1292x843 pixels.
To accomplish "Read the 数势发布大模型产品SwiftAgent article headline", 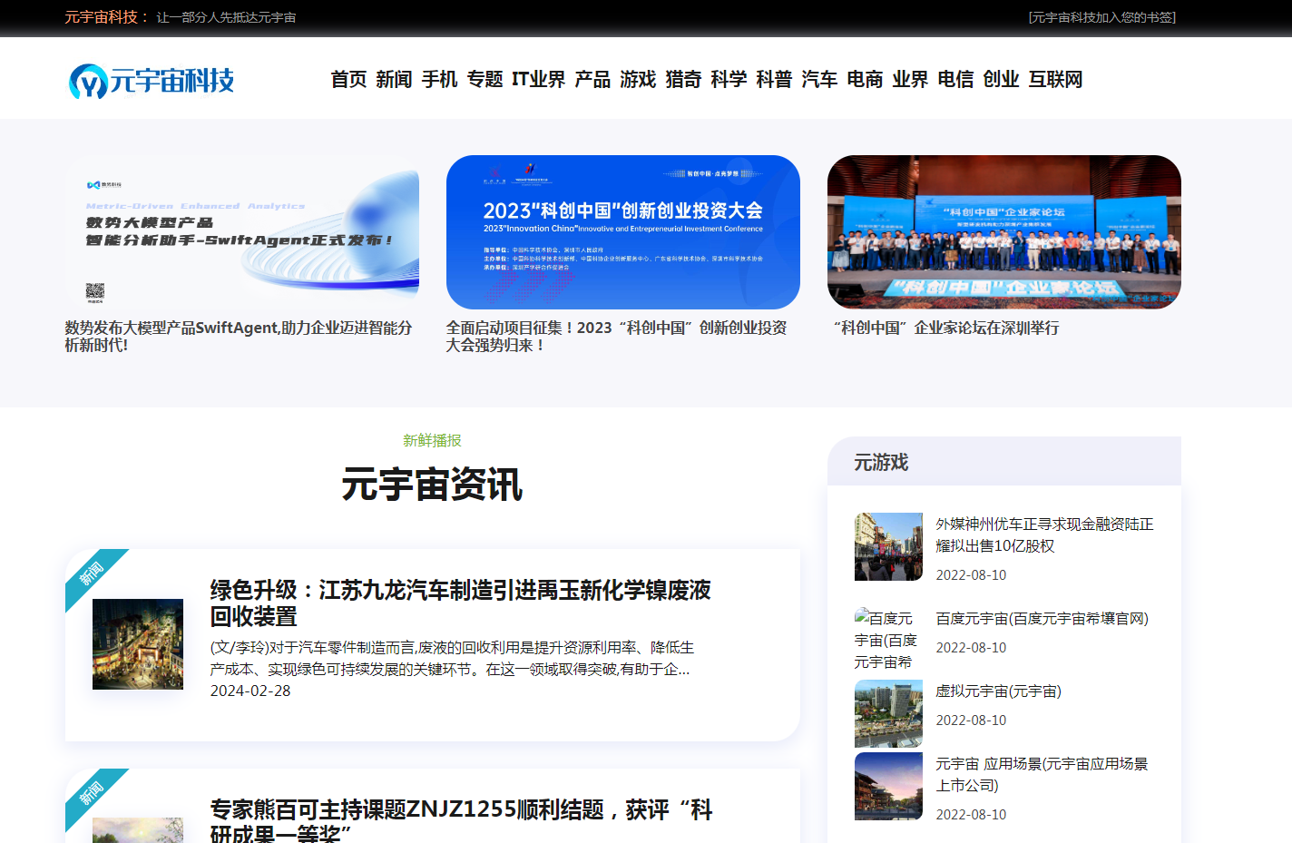I will 239,337.
